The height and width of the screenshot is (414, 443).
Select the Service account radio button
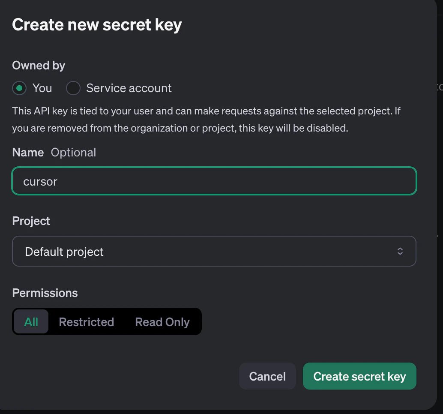pos(73,88)
